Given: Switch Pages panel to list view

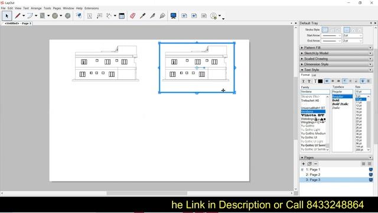Looking at the screenshot, I should [364, 164].
